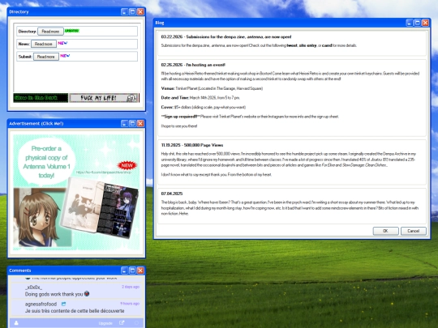Close the Comments window
This screenshot has height=328, width=438.
click(140, 270)
